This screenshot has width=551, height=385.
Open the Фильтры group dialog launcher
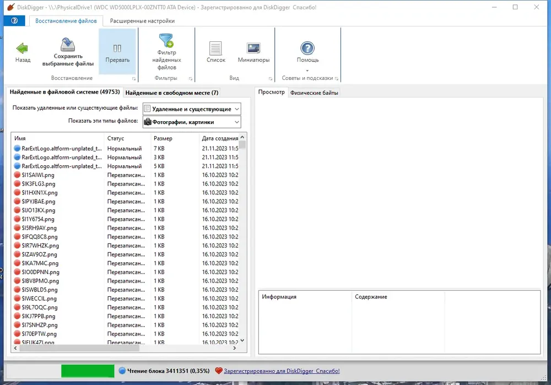191,79
